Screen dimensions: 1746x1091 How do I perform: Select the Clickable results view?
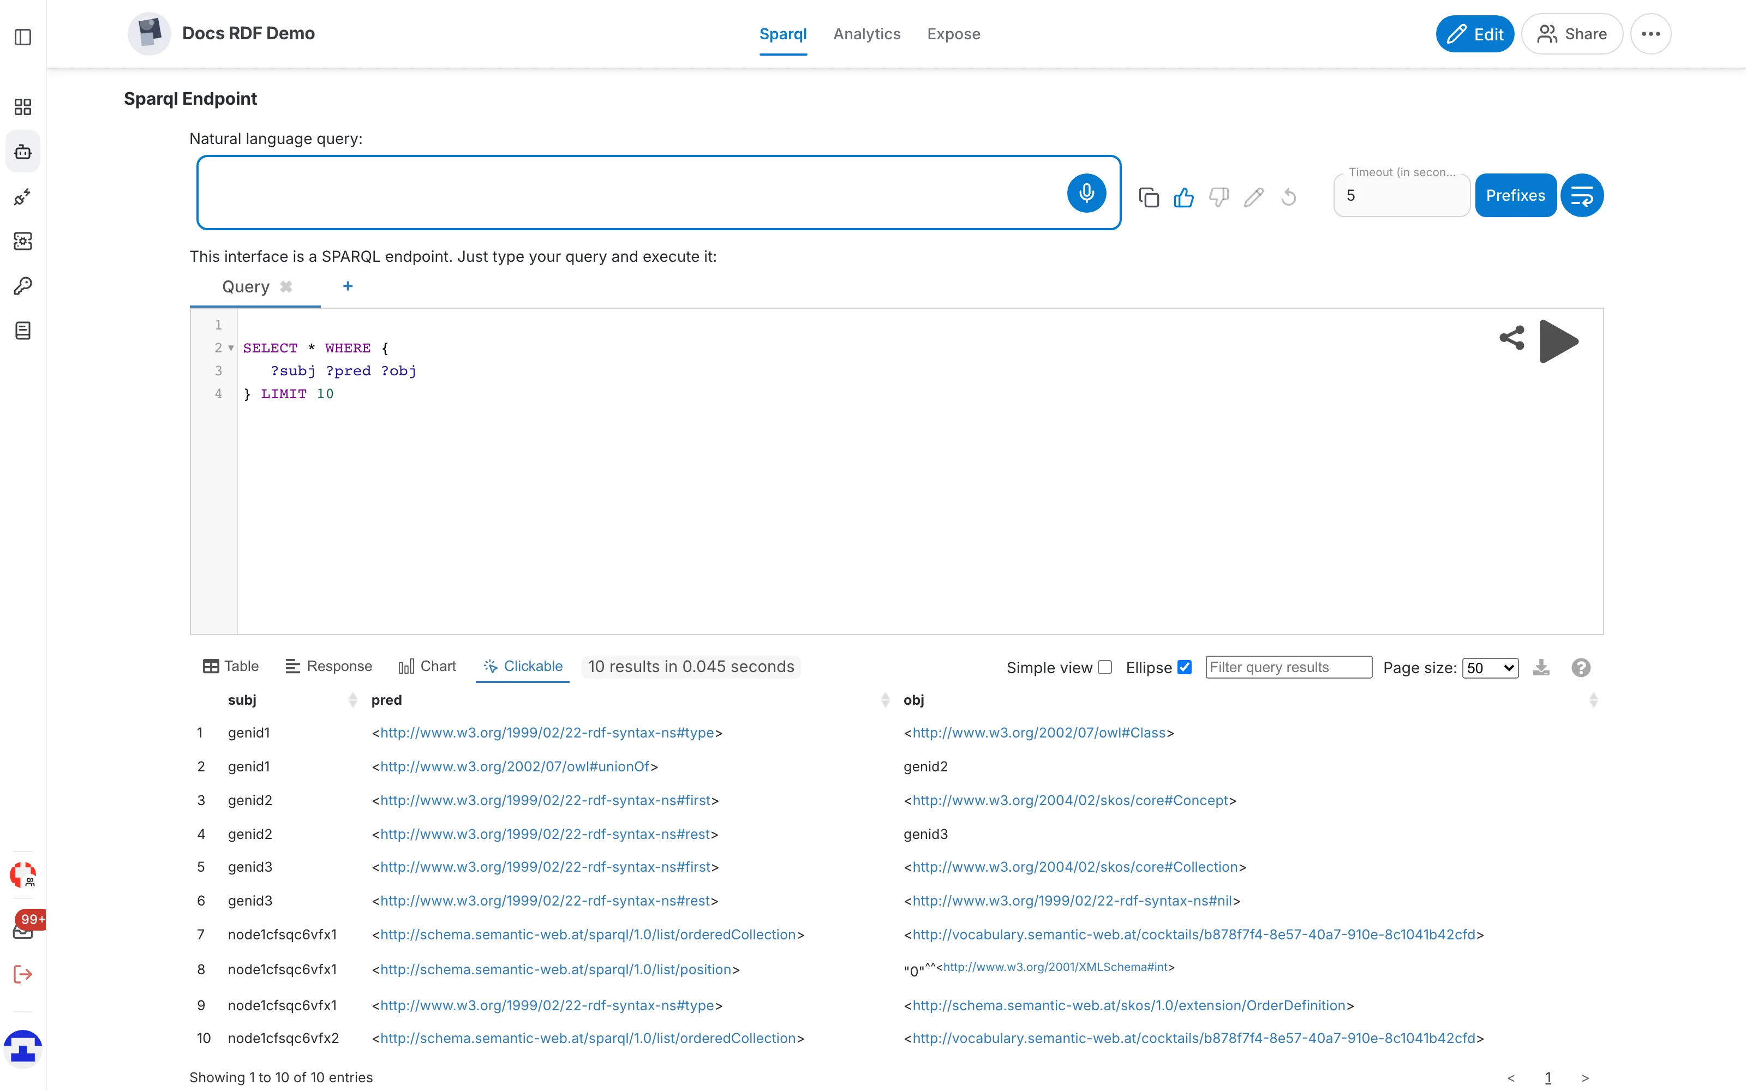click(522, 666)
